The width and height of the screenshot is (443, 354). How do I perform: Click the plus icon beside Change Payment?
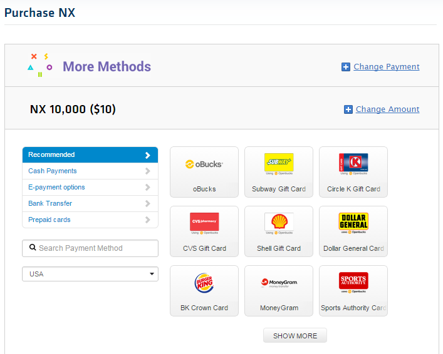(345, 67)
